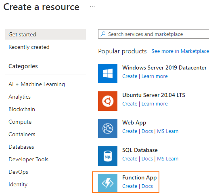This screenshot has width=209, height=194.
Task: Open the Databases category
Action: click(x=21, y=147)
